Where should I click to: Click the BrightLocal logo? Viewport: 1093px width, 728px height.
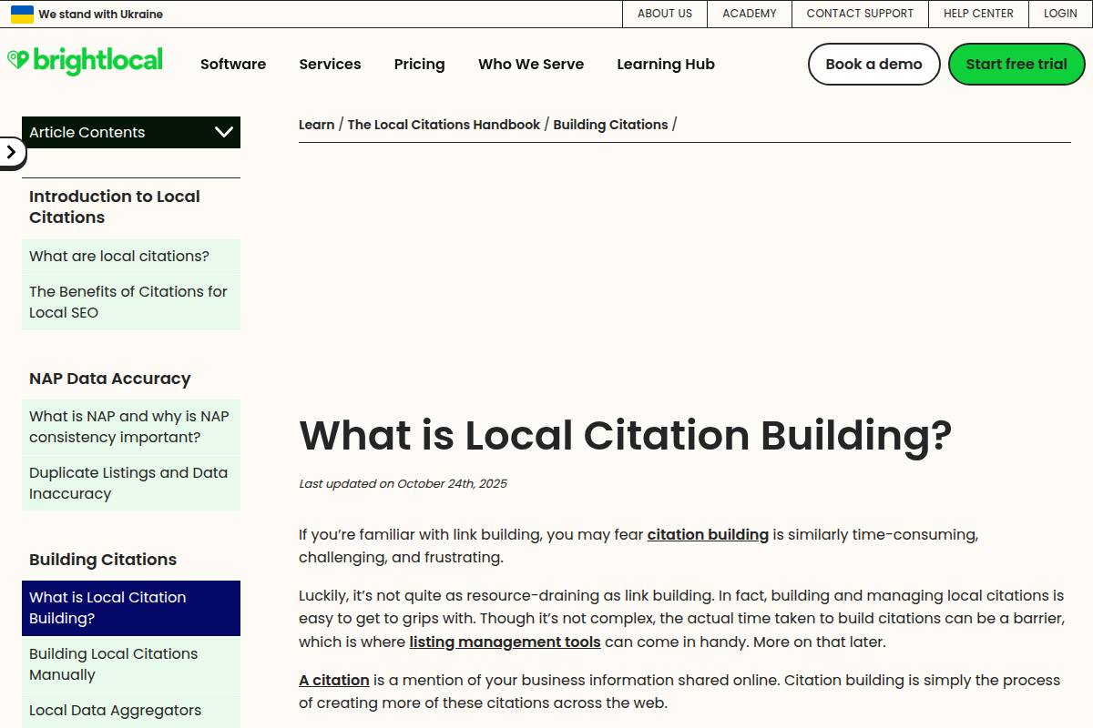click(87, 60)
